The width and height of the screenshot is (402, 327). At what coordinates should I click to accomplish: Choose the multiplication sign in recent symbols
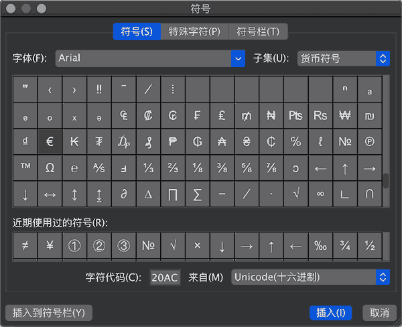198,246
